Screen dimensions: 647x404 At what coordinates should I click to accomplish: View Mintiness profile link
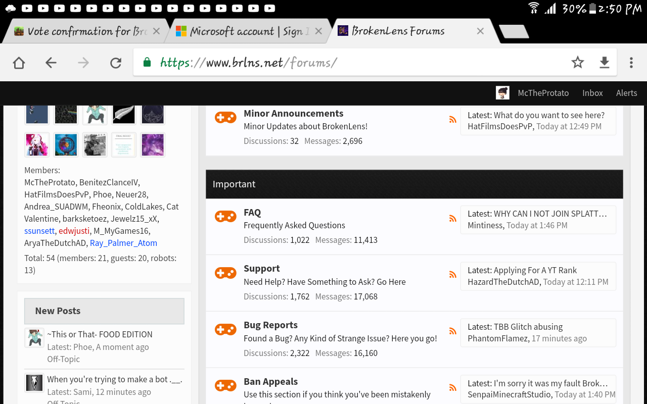coord(485,225)
